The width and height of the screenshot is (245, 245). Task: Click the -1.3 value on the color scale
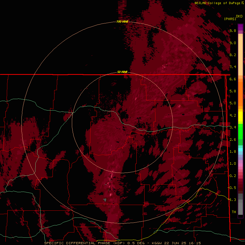(232, 200)
